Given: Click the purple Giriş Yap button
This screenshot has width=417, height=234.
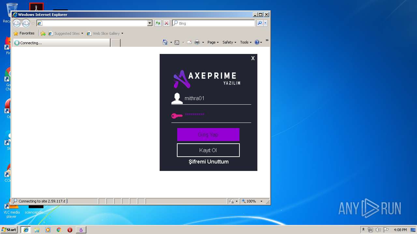Looking at the screenshot, I should point(208,135).
